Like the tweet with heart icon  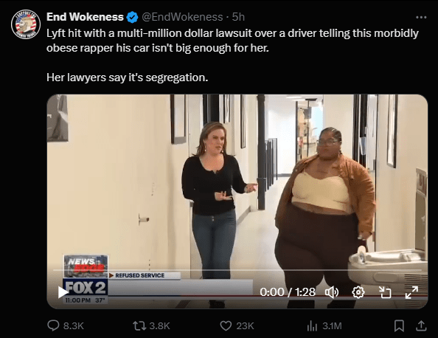point(226,325)
